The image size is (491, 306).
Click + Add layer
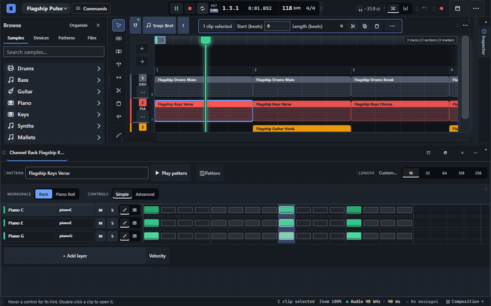point(75,256)
